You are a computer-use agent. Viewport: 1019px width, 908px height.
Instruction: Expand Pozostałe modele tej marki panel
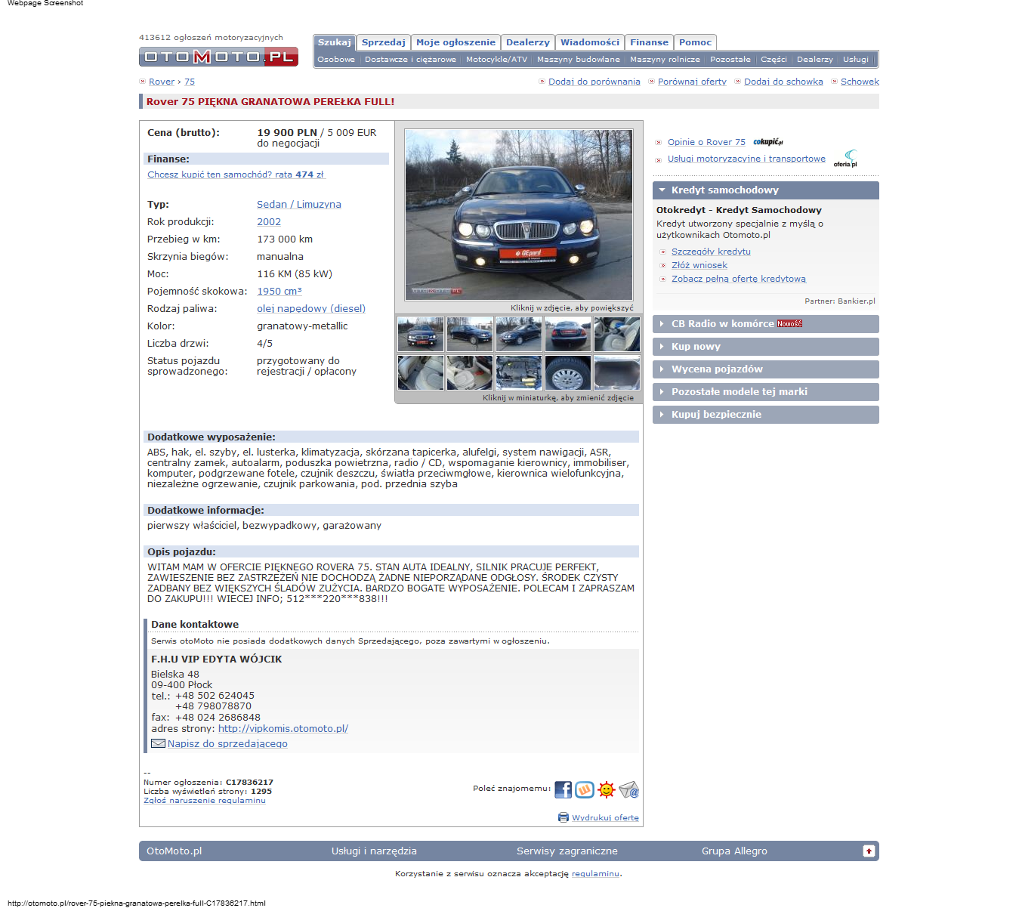tap(765, 391)
